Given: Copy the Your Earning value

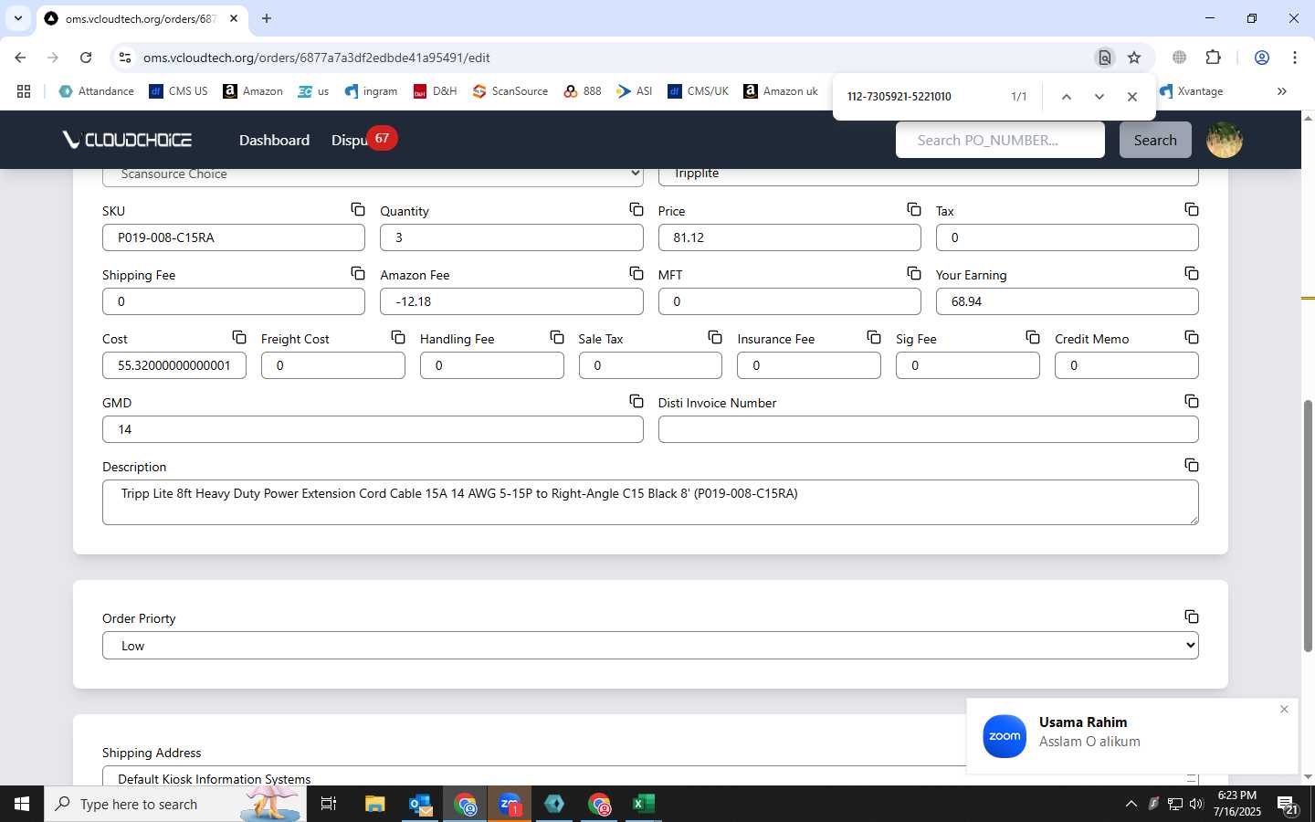Looking at the screenshot, I should (1192, 274).
